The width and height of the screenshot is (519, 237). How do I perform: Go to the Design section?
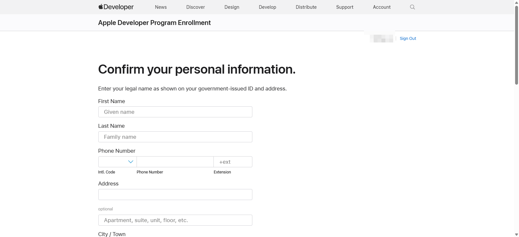(232, 7)
